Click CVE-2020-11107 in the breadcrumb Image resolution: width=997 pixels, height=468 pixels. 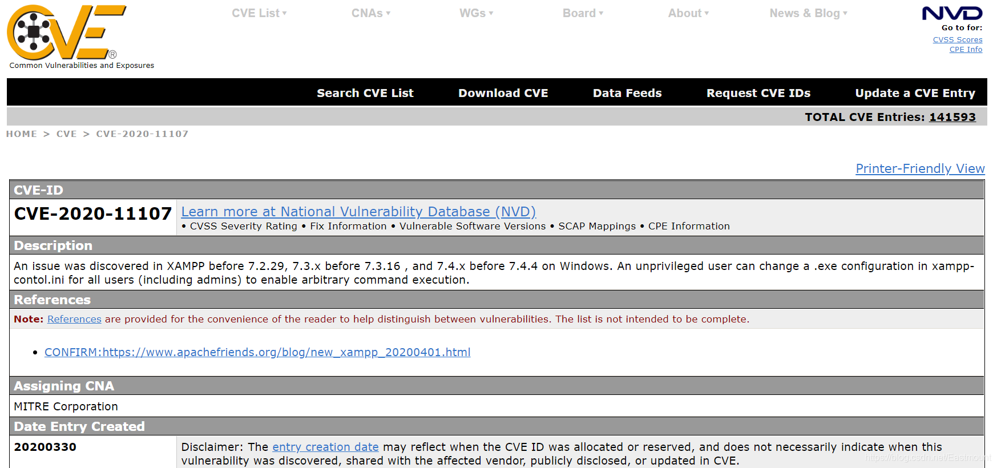point(142,134)
